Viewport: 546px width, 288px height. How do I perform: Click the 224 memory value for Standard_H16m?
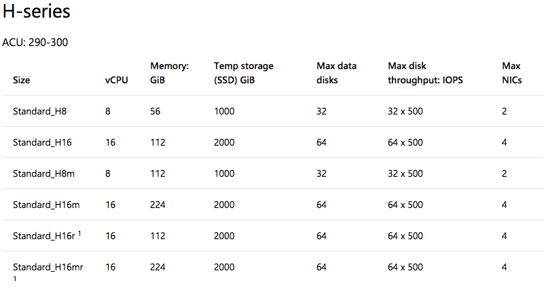[x=158, y=205]
